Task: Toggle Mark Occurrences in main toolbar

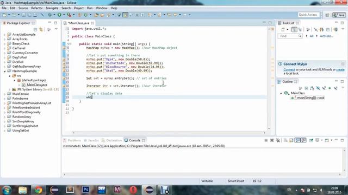Action: [126, 15]
